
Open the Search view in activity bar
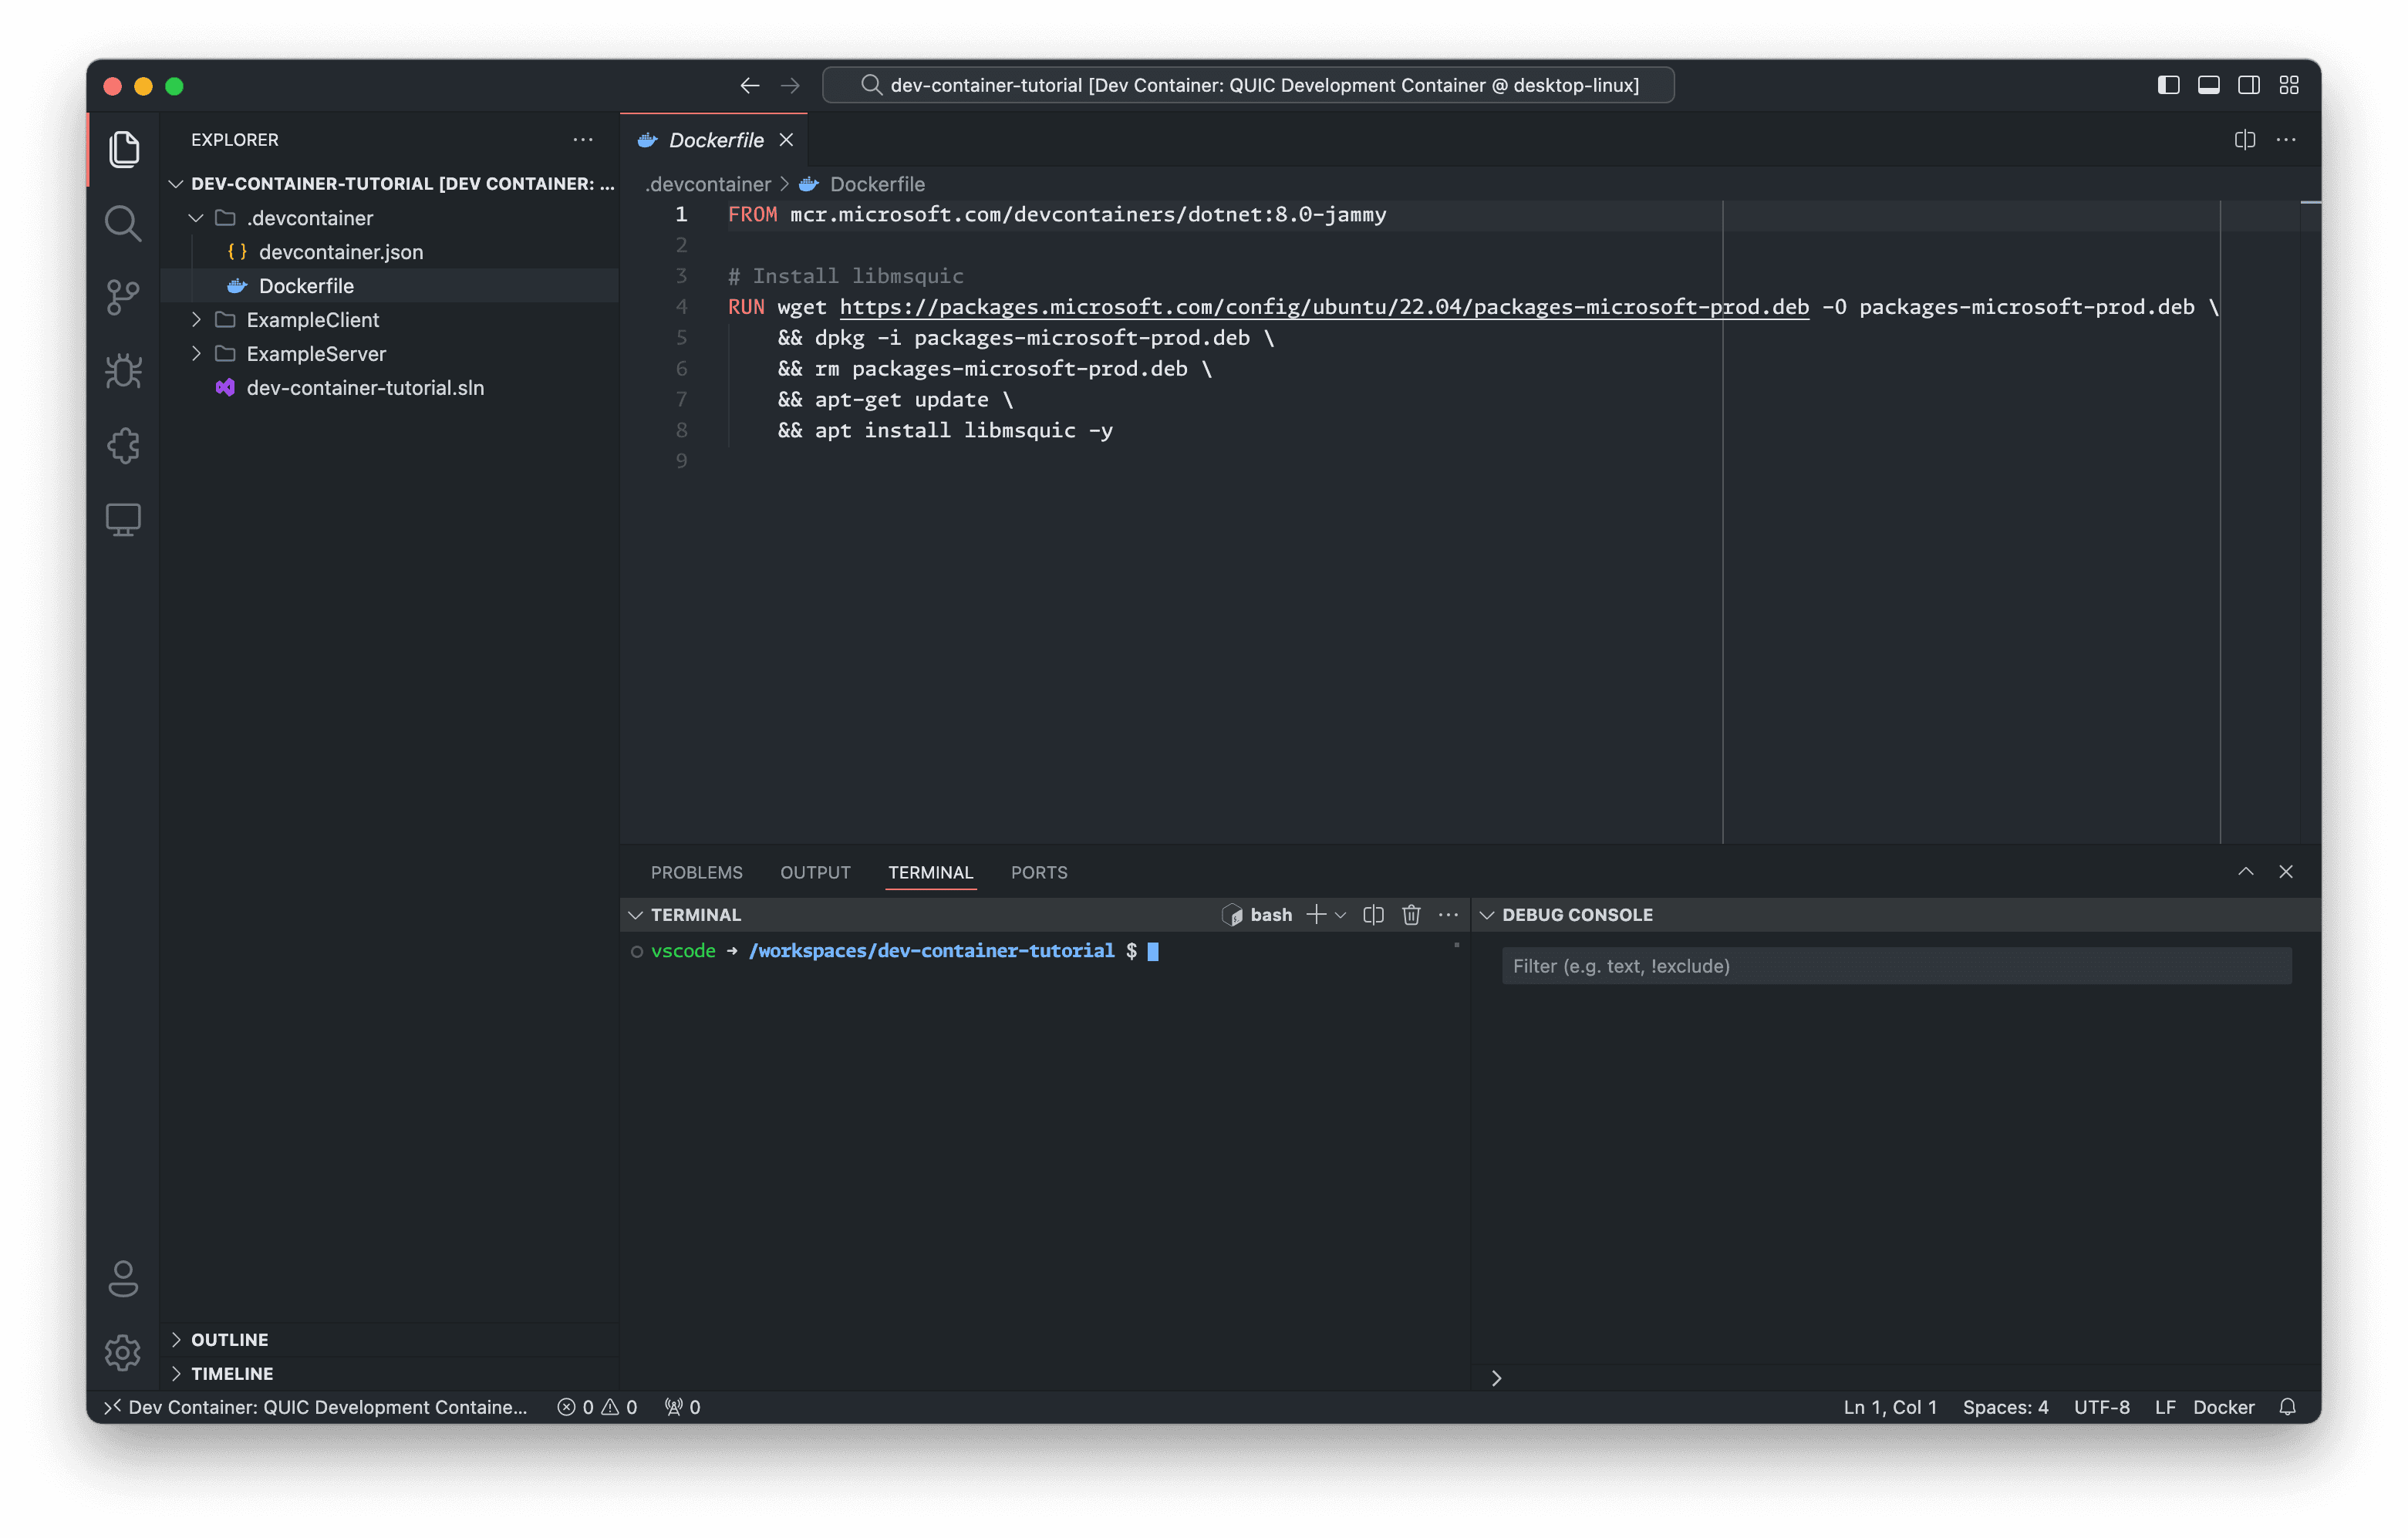122,223
